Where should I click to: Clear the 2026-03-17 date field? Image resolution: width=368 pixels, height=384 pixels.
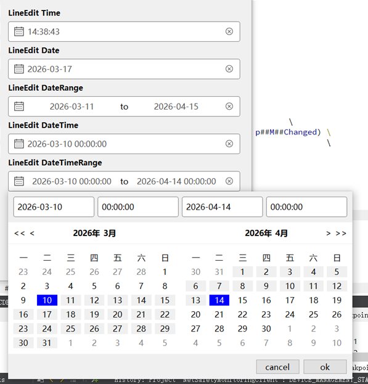click(229, 69)
